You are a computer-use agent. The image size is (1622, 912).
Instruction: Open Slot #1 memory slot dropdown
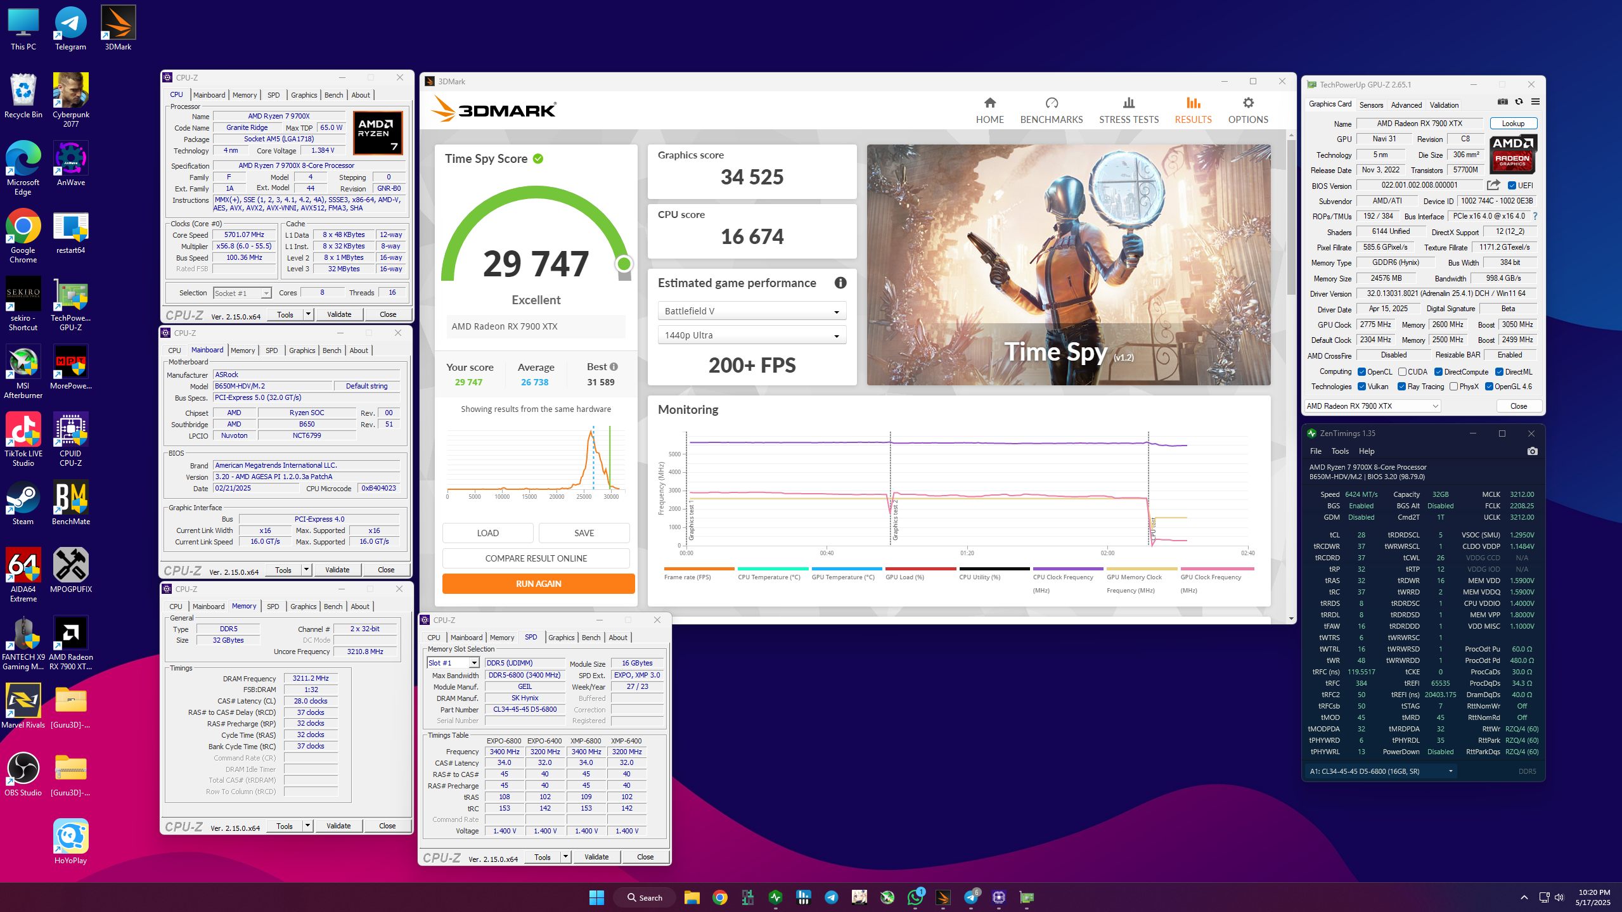[453, 663]
